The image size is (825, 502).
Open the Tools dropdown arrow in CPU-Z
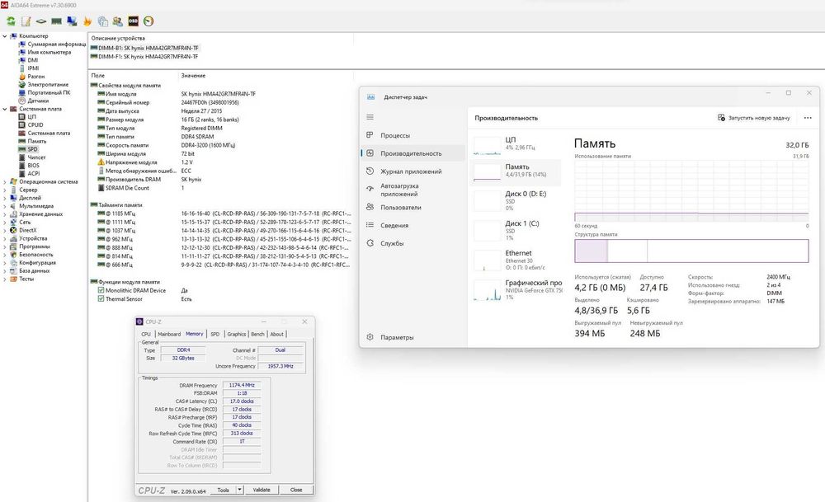239,490
